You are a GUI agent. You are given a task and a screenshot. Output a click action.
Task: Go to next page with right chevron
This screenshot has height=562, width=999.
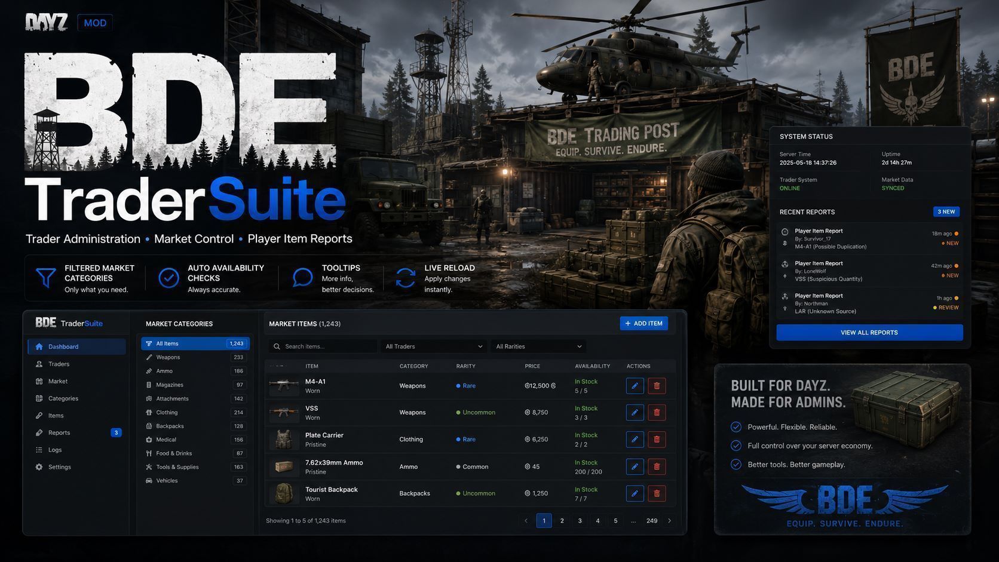pos(669,521)
